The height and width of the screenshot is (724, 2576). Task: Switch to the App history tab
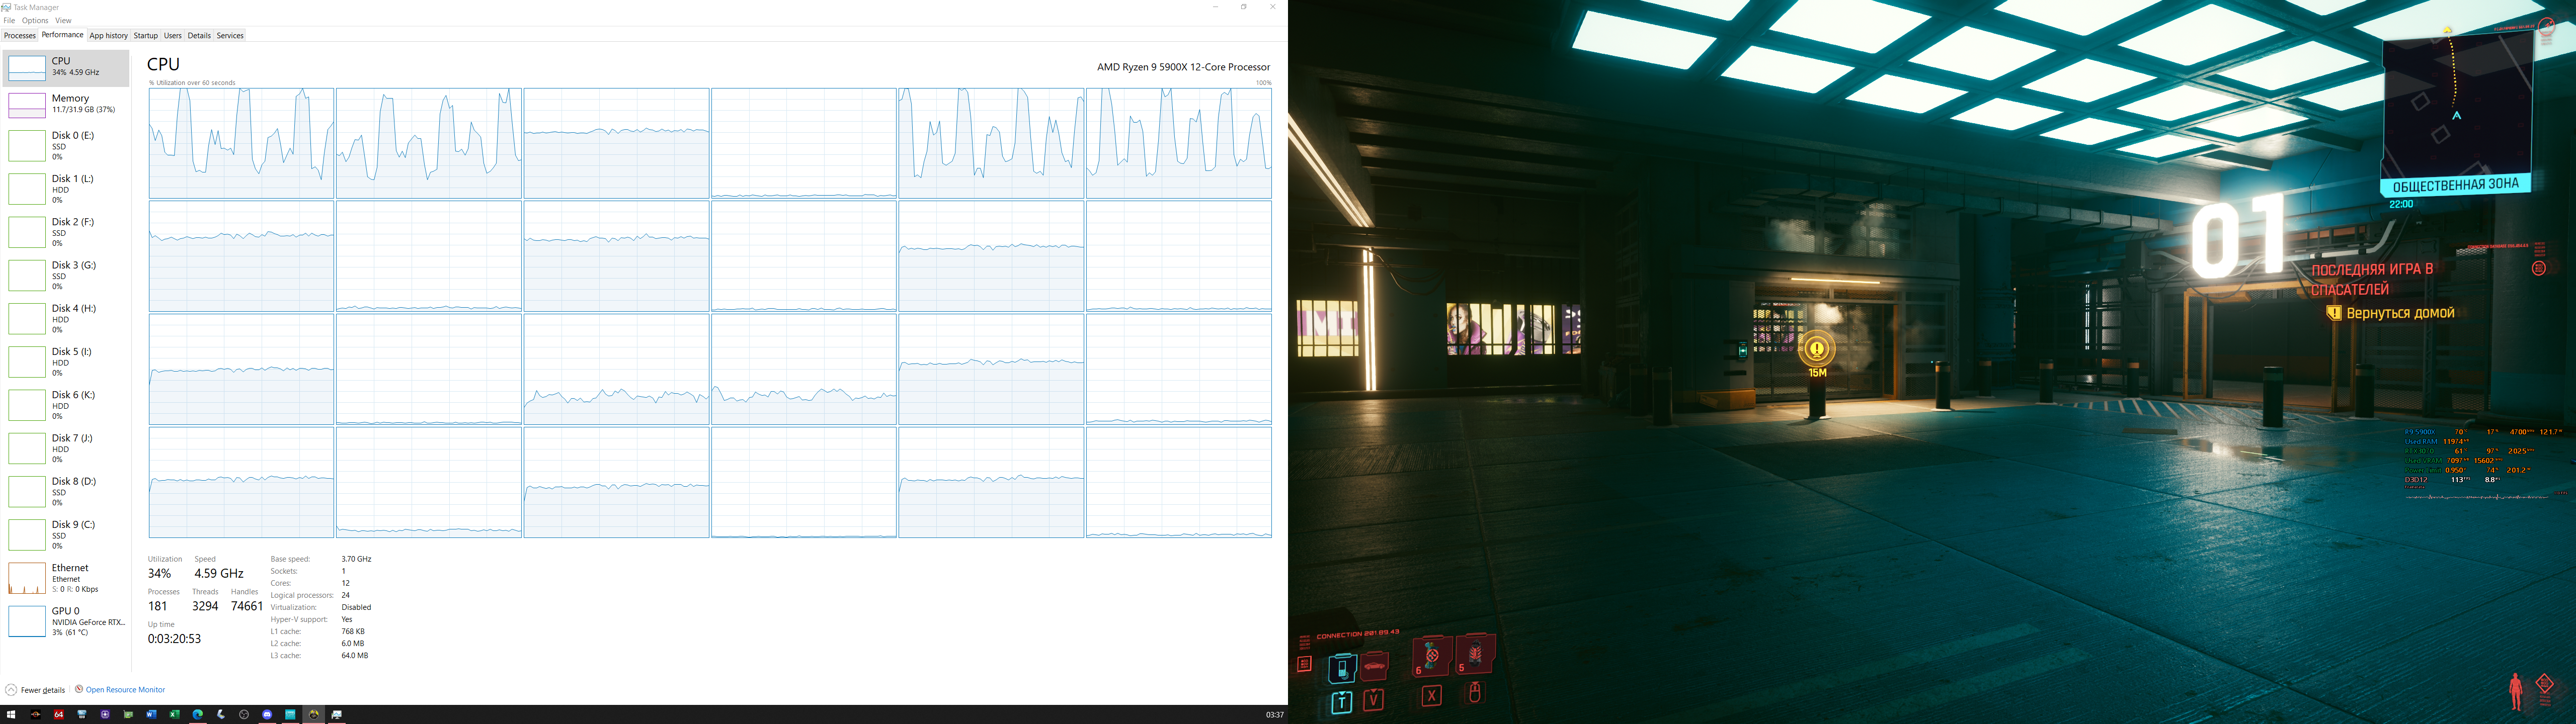coord(108,35)
